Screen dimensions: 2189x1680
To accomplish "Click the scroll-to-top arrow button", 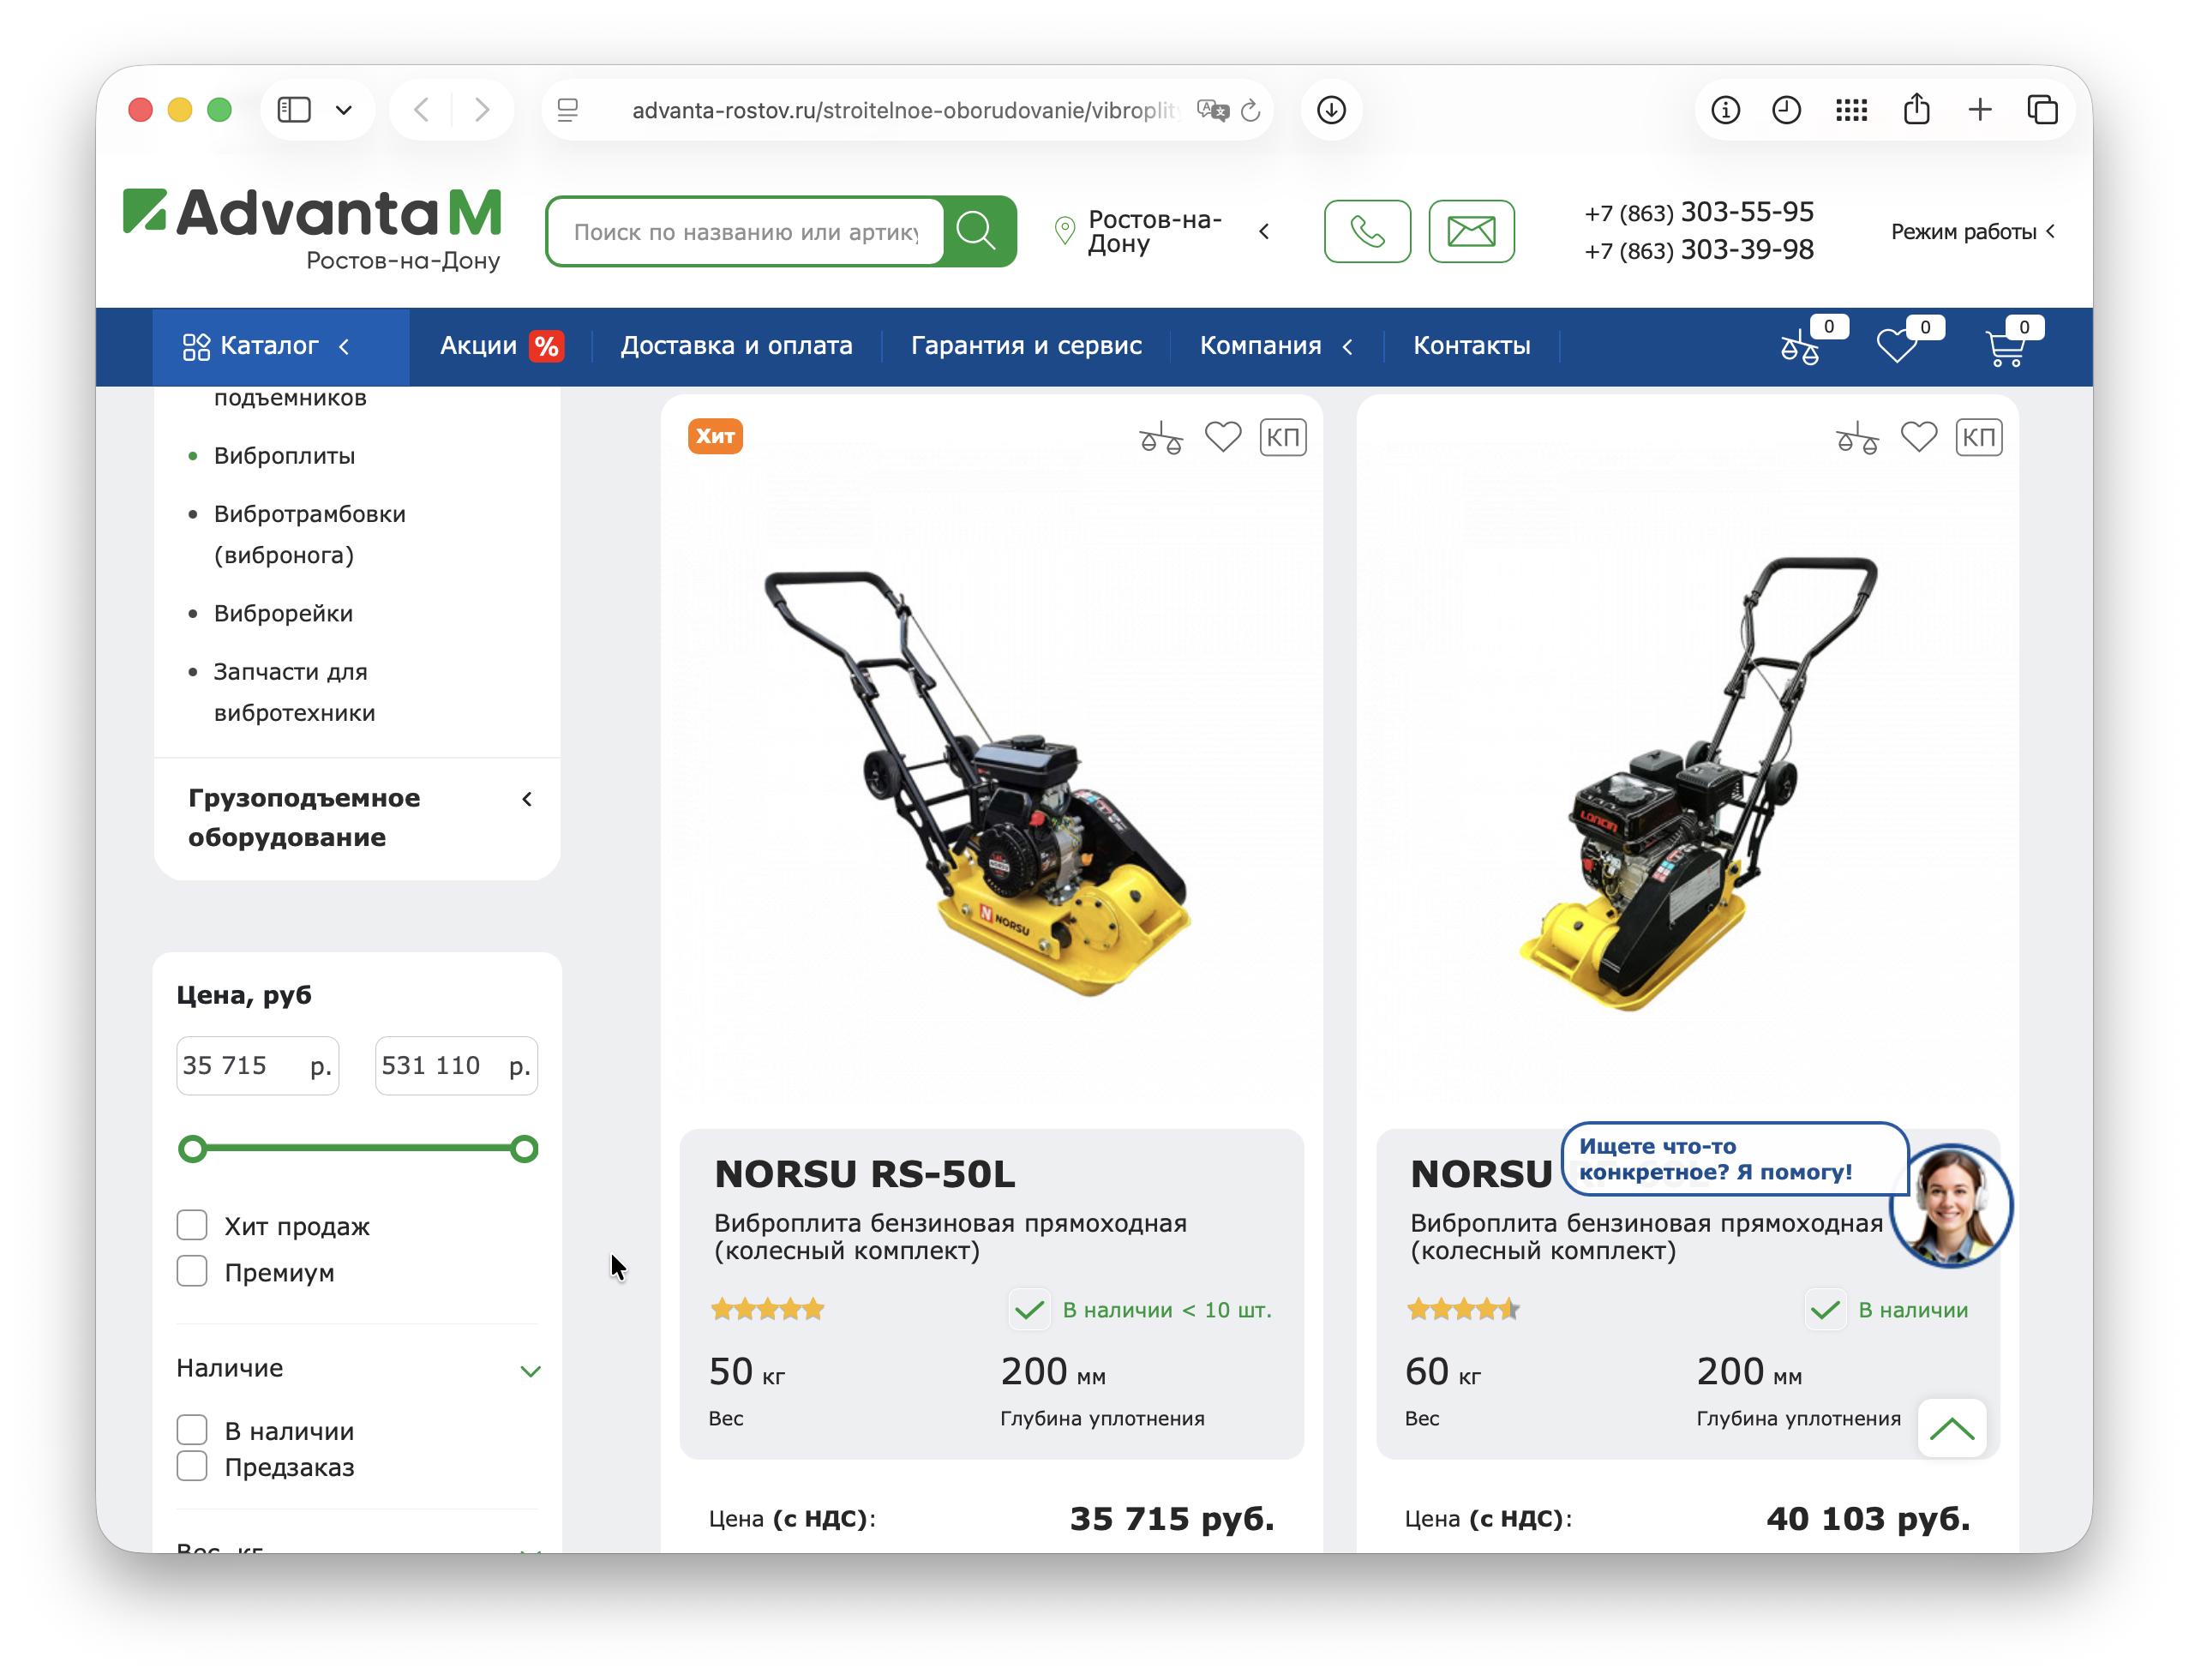I will click(x=1951, y=1428).
